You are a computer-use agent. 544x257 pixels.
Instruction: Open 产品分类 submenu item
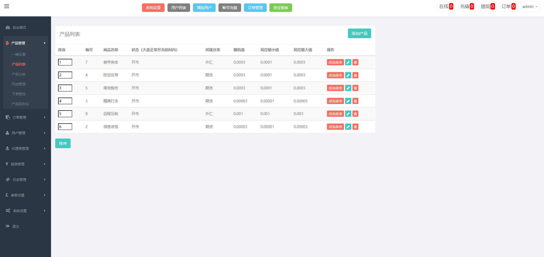click(x=19, y=74)
